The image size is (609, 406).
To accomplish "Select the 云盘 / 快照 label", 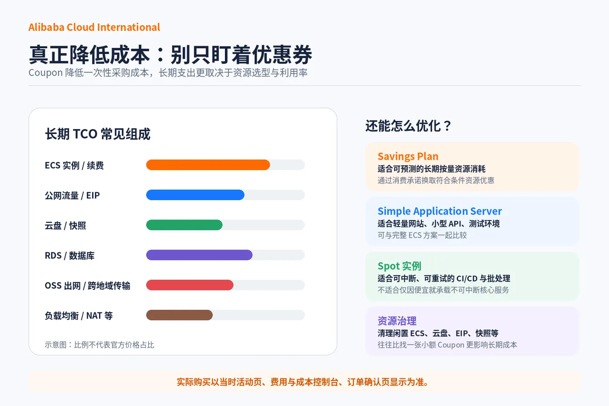I will point(65,225).
